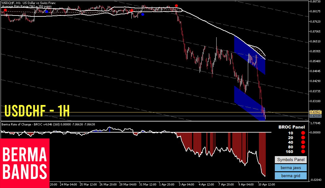Select period 160 label in BROC Panel
This screenshot has width=325, height=188.
click(289, 152)
